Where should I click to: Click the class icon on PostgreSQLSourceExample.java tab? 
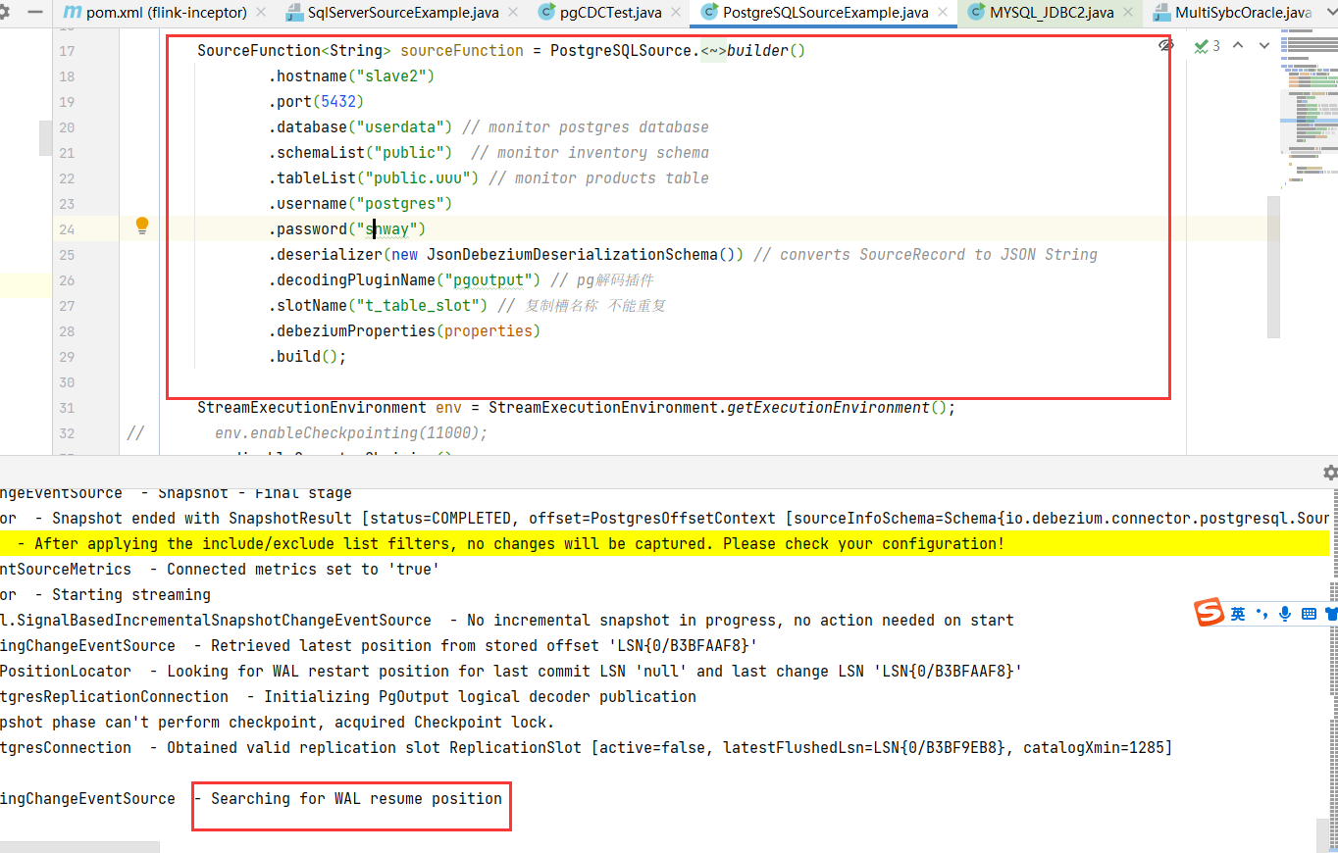(709, 13)
